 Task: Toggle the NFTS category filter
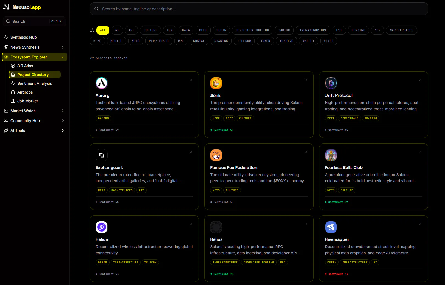click(136, 41)
